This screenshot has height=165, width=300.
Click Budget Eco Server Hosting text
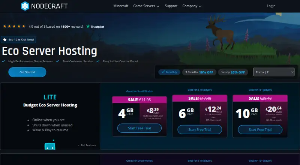[x=50, y=105]
